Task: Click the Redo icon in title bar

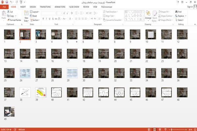Action: point(17,2)
